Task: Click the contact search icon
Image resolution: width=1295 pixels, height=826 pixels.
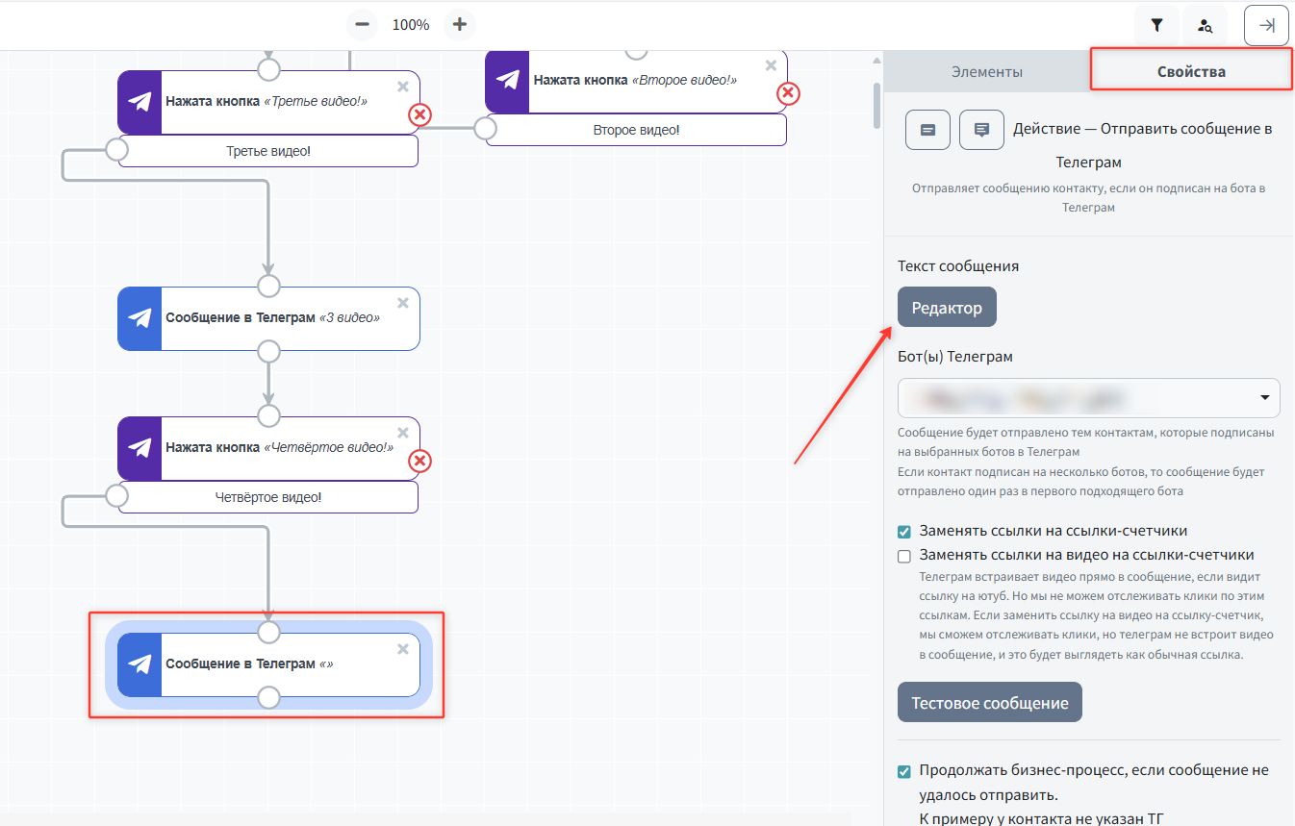Action: click(1205, 26)
